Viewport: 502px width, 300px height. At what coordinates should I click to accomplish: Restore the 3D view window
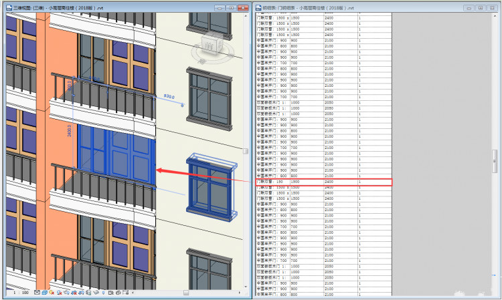(231, 7)
